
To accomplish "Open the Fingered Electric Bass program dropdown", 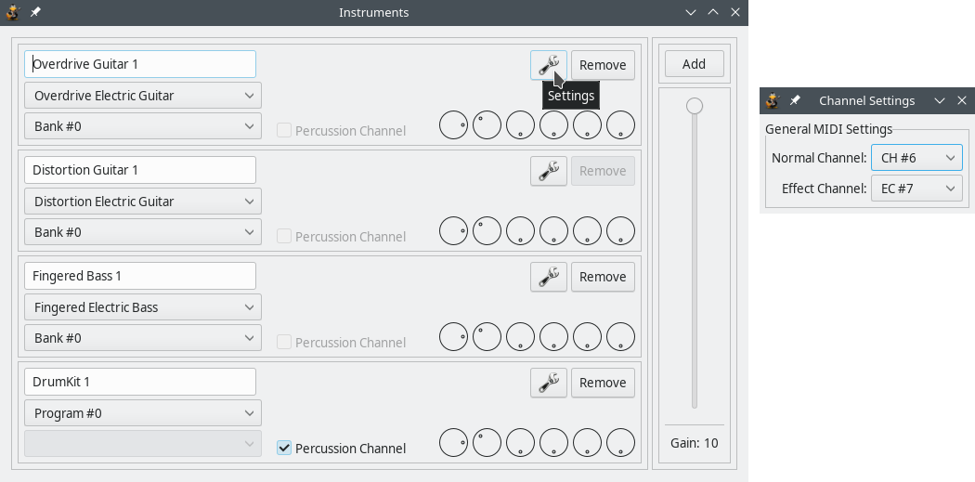I will [x=142, y=307].
